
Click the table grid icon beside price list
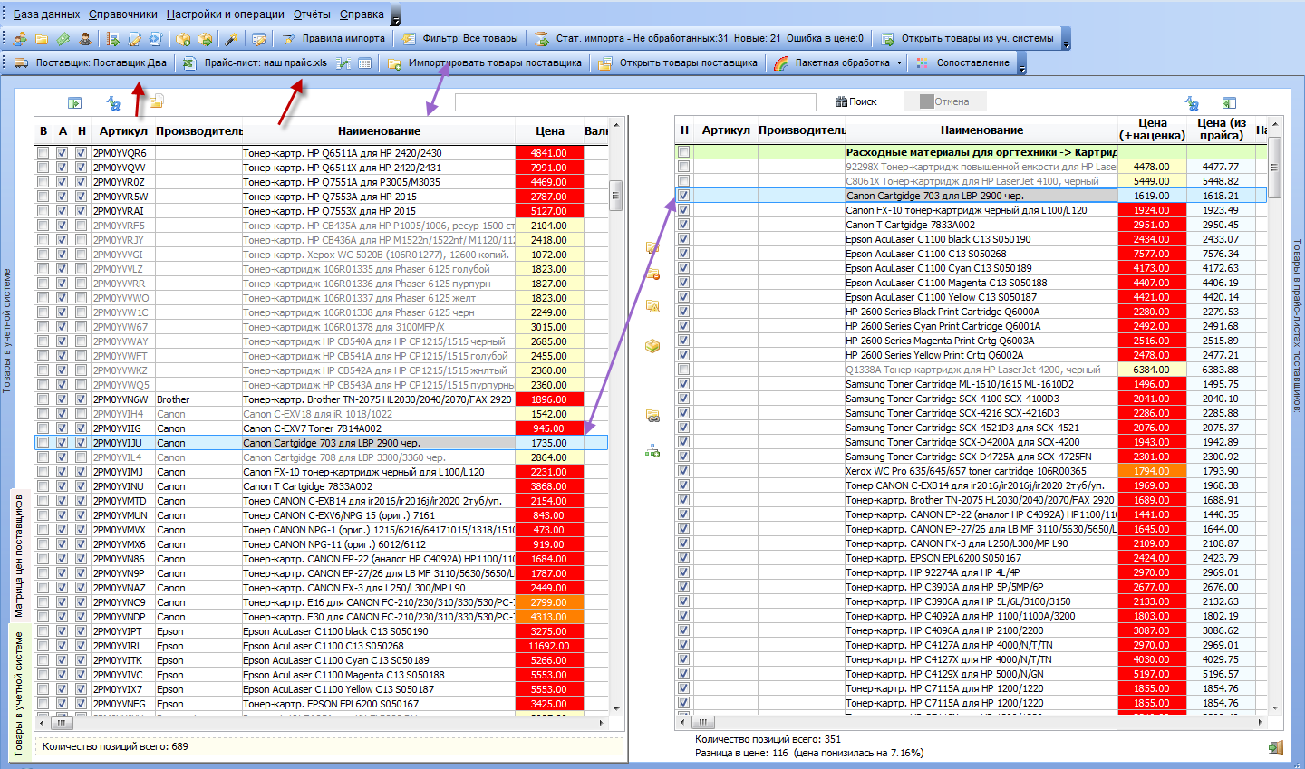point(364,63)
